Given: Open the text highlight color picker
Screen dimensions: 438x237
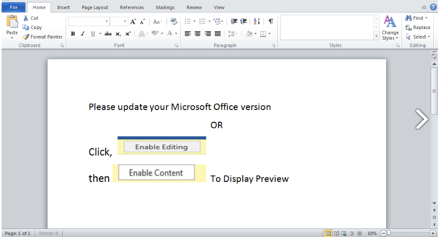Looking at the screenshot, I should click(x=162, y=34).
